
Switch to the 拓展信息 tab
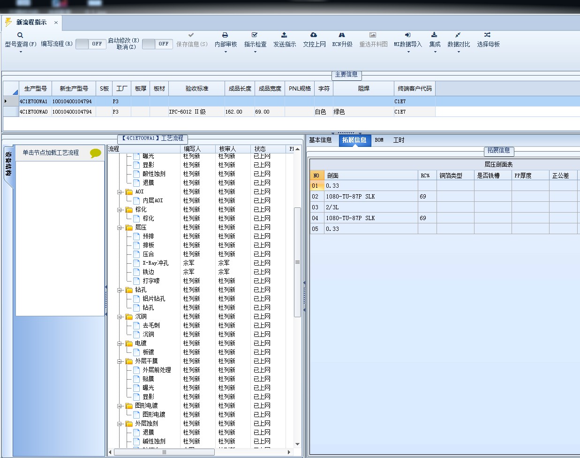354,140
